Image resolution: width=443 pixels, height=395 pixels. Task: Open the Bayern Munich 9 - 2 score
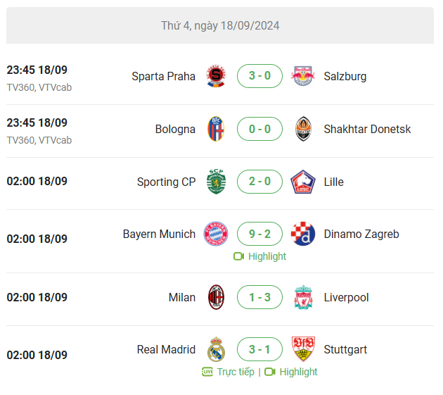coord(259,234)
